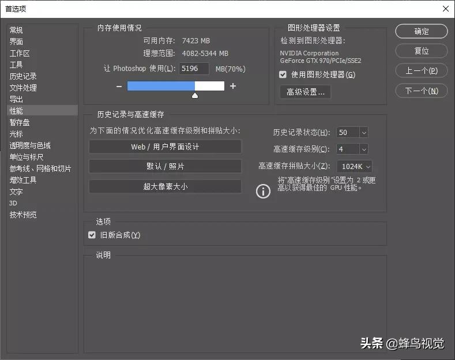Click the 确定 button
The width and height of the screenshot is (455, 360).
422,31
